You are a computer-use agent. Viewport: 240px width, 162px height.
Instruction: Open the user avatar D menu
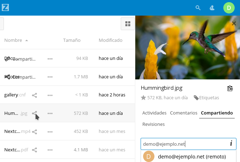point(229,8)
